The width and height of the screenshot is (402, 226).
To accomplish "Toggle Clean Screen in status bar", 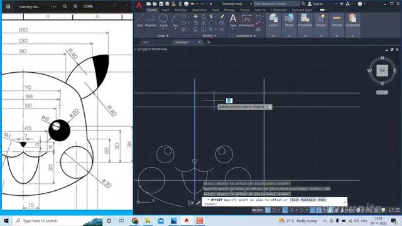I will pos(391,210).
